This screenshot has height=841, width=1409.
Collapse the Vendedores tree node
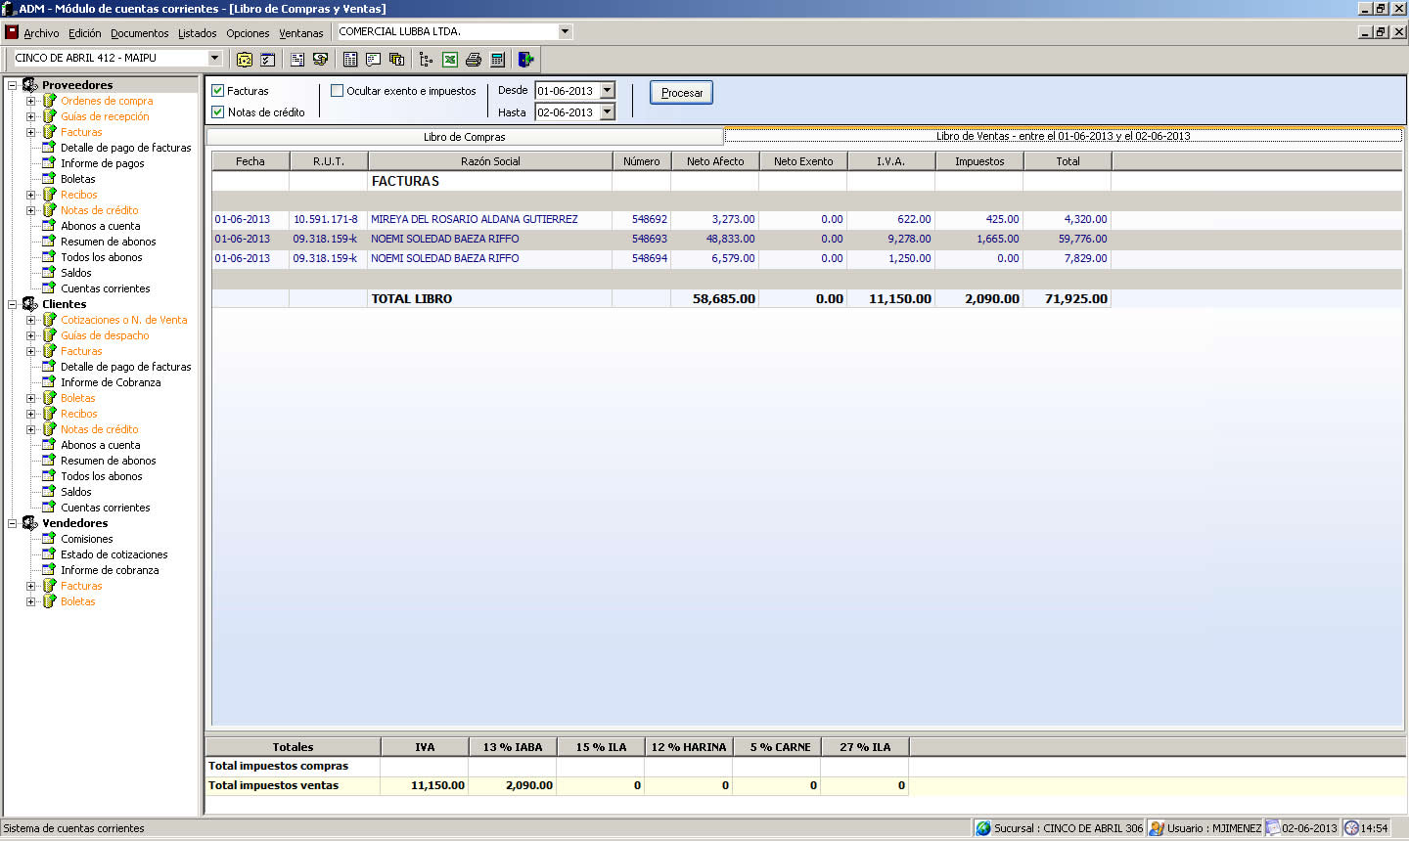point(13,523)
